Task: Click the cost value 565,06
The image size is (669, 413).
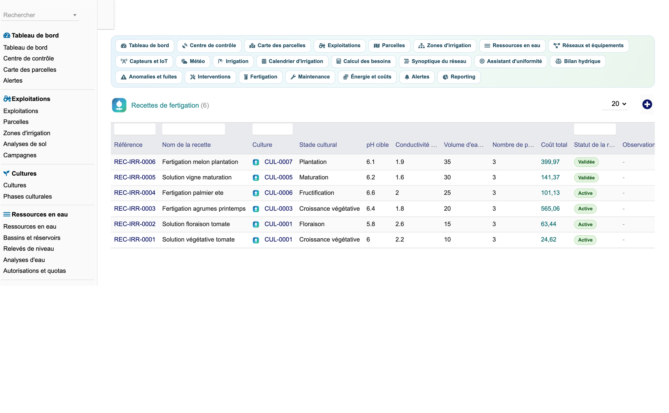Action: point(550,209)
